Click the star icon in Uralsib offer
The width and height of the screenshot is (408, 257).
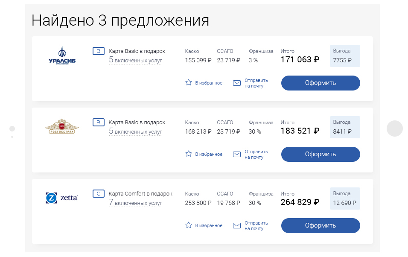[189, 82]
